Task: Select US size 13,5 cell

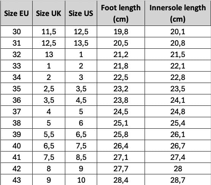Action: tap(81, 43)
